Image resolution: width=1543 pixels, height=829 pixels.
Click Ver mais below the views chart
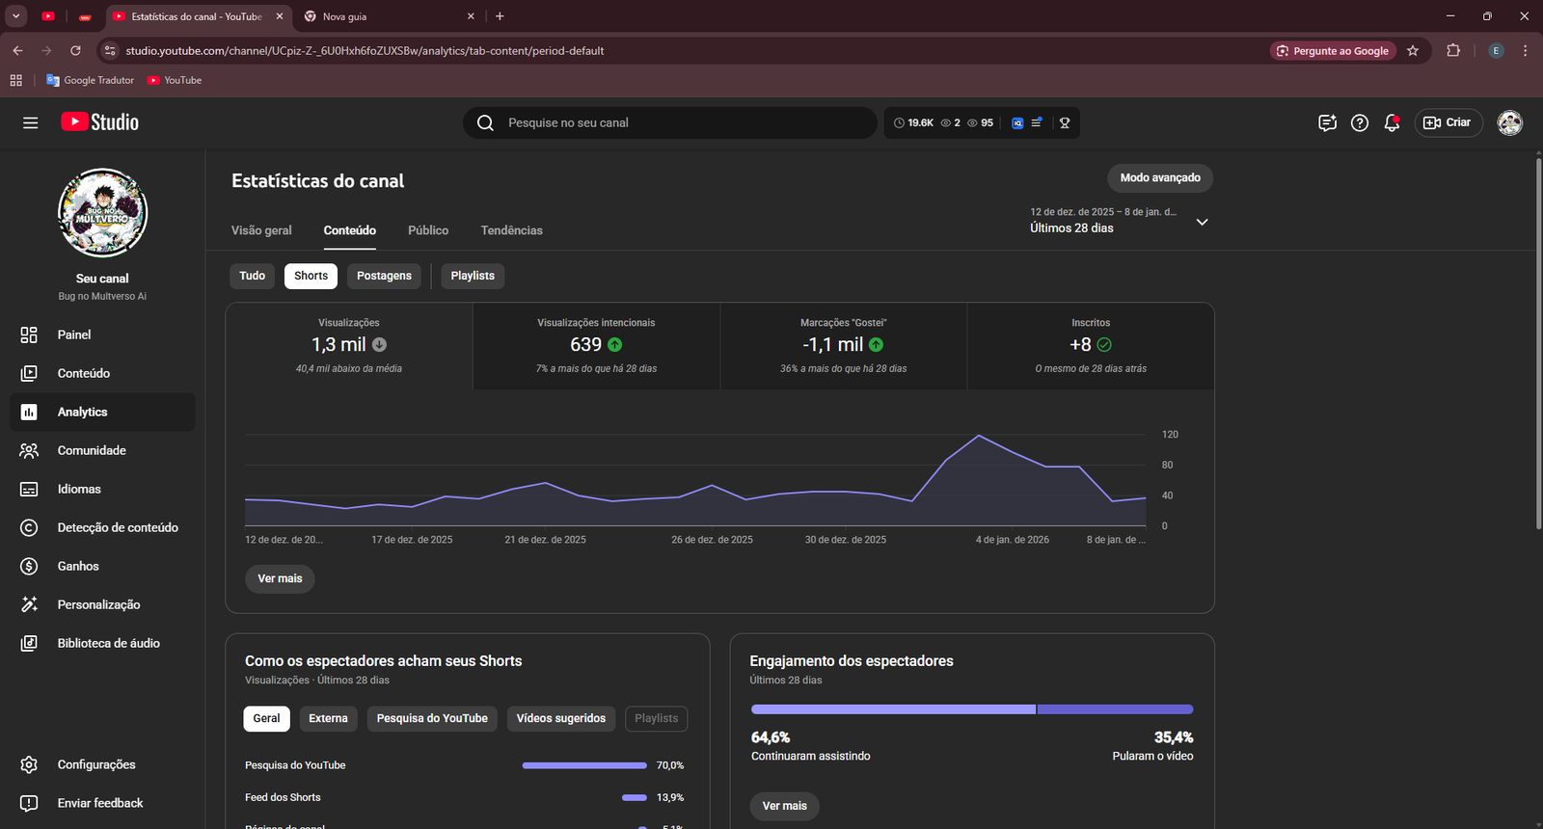[280, 578]
